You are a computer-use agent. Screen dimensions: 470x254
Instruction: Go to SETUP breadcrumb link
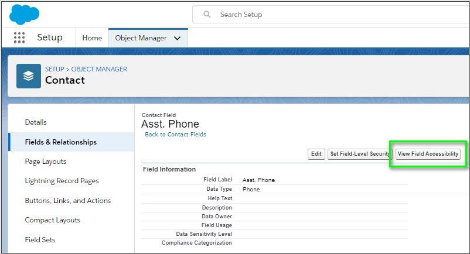(x=55, y=69)
